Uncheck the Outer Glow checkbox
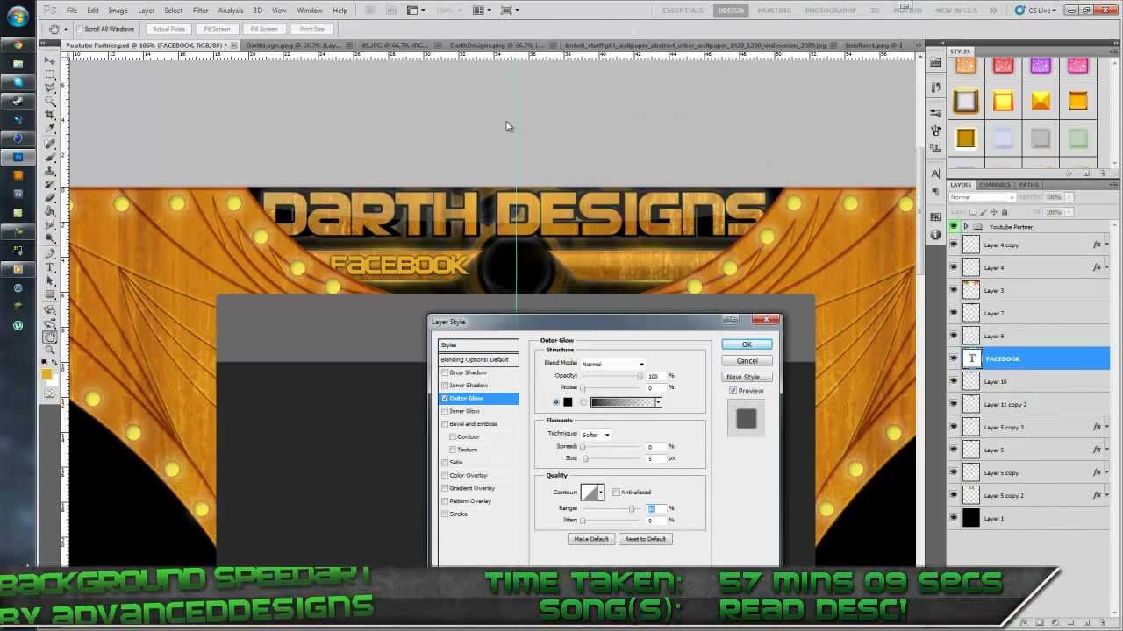This screenshot has height=631, width=1123. click(x=445, y=399)
